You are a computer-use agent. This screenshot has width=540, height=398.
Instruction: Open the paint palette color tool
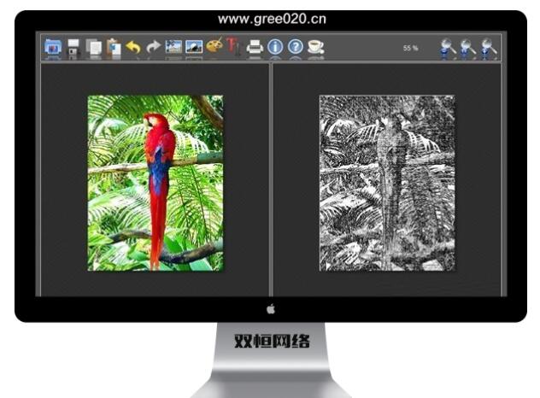[214, 48]
